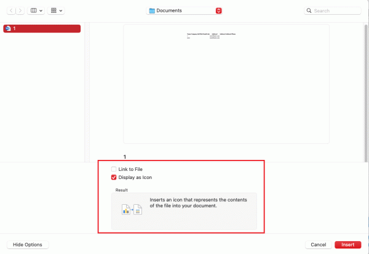Go forward with the right chevron button
This screenshot has height=254, width=369.
[20, 10]
